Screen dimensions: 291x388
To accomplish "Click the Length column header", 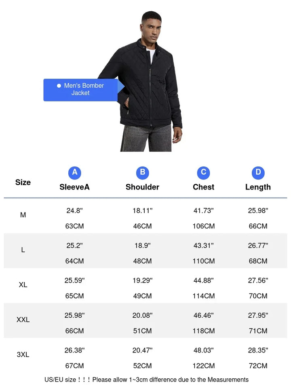I will coord(258,187).
